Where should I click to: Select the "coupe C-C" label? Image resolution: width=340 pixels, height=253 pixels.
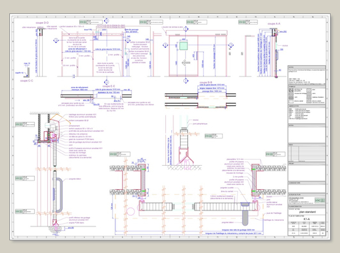click(27, 81)
